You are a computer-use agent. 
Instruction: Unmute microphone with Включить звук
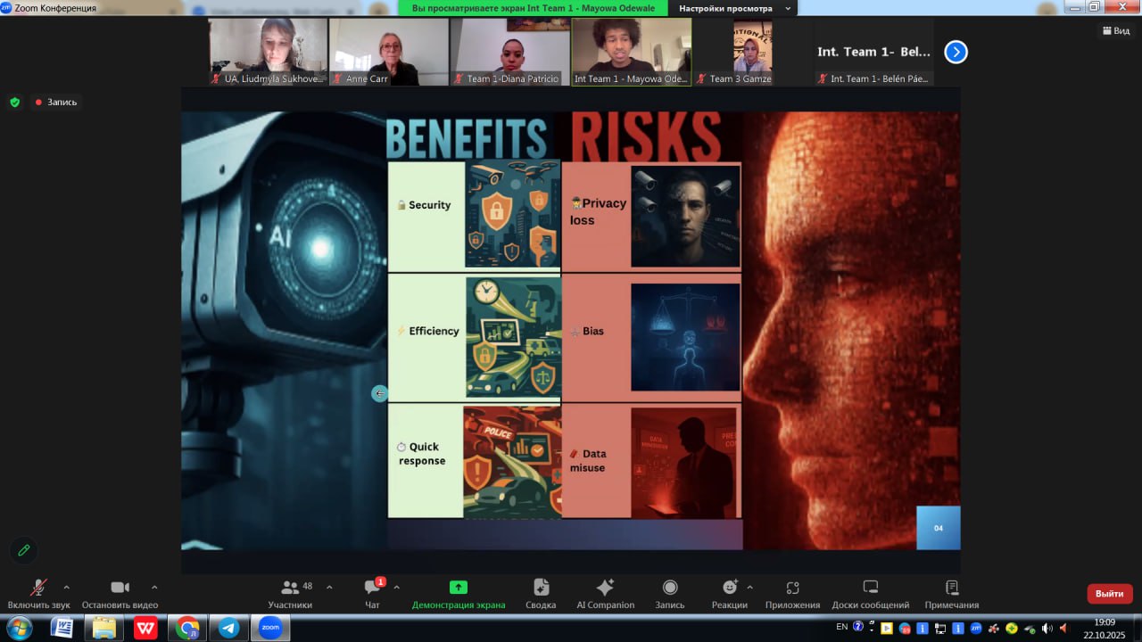tap(38, 588)
